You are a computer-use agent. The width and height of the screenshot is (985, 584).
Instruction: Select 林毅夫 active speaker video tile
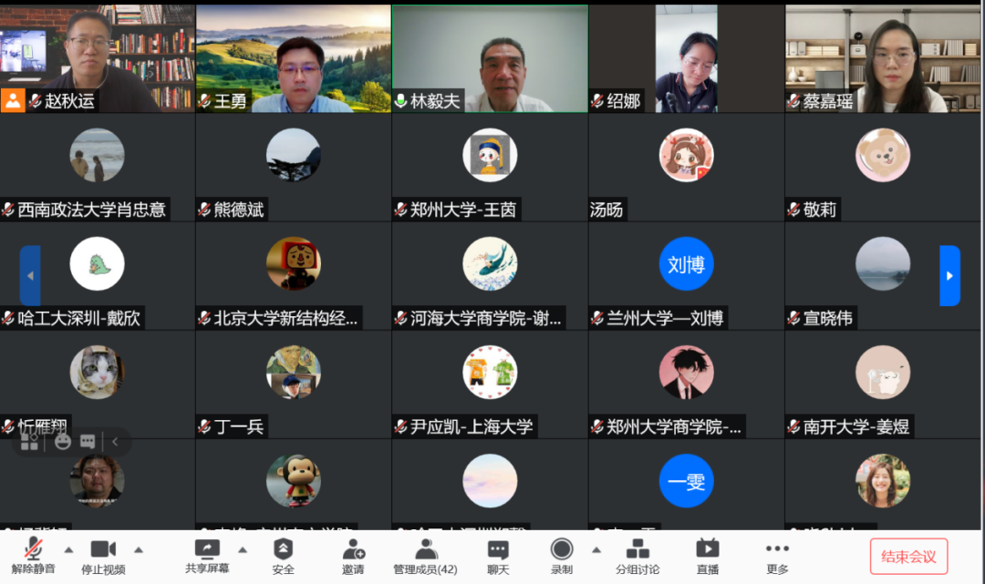(490, 59)
